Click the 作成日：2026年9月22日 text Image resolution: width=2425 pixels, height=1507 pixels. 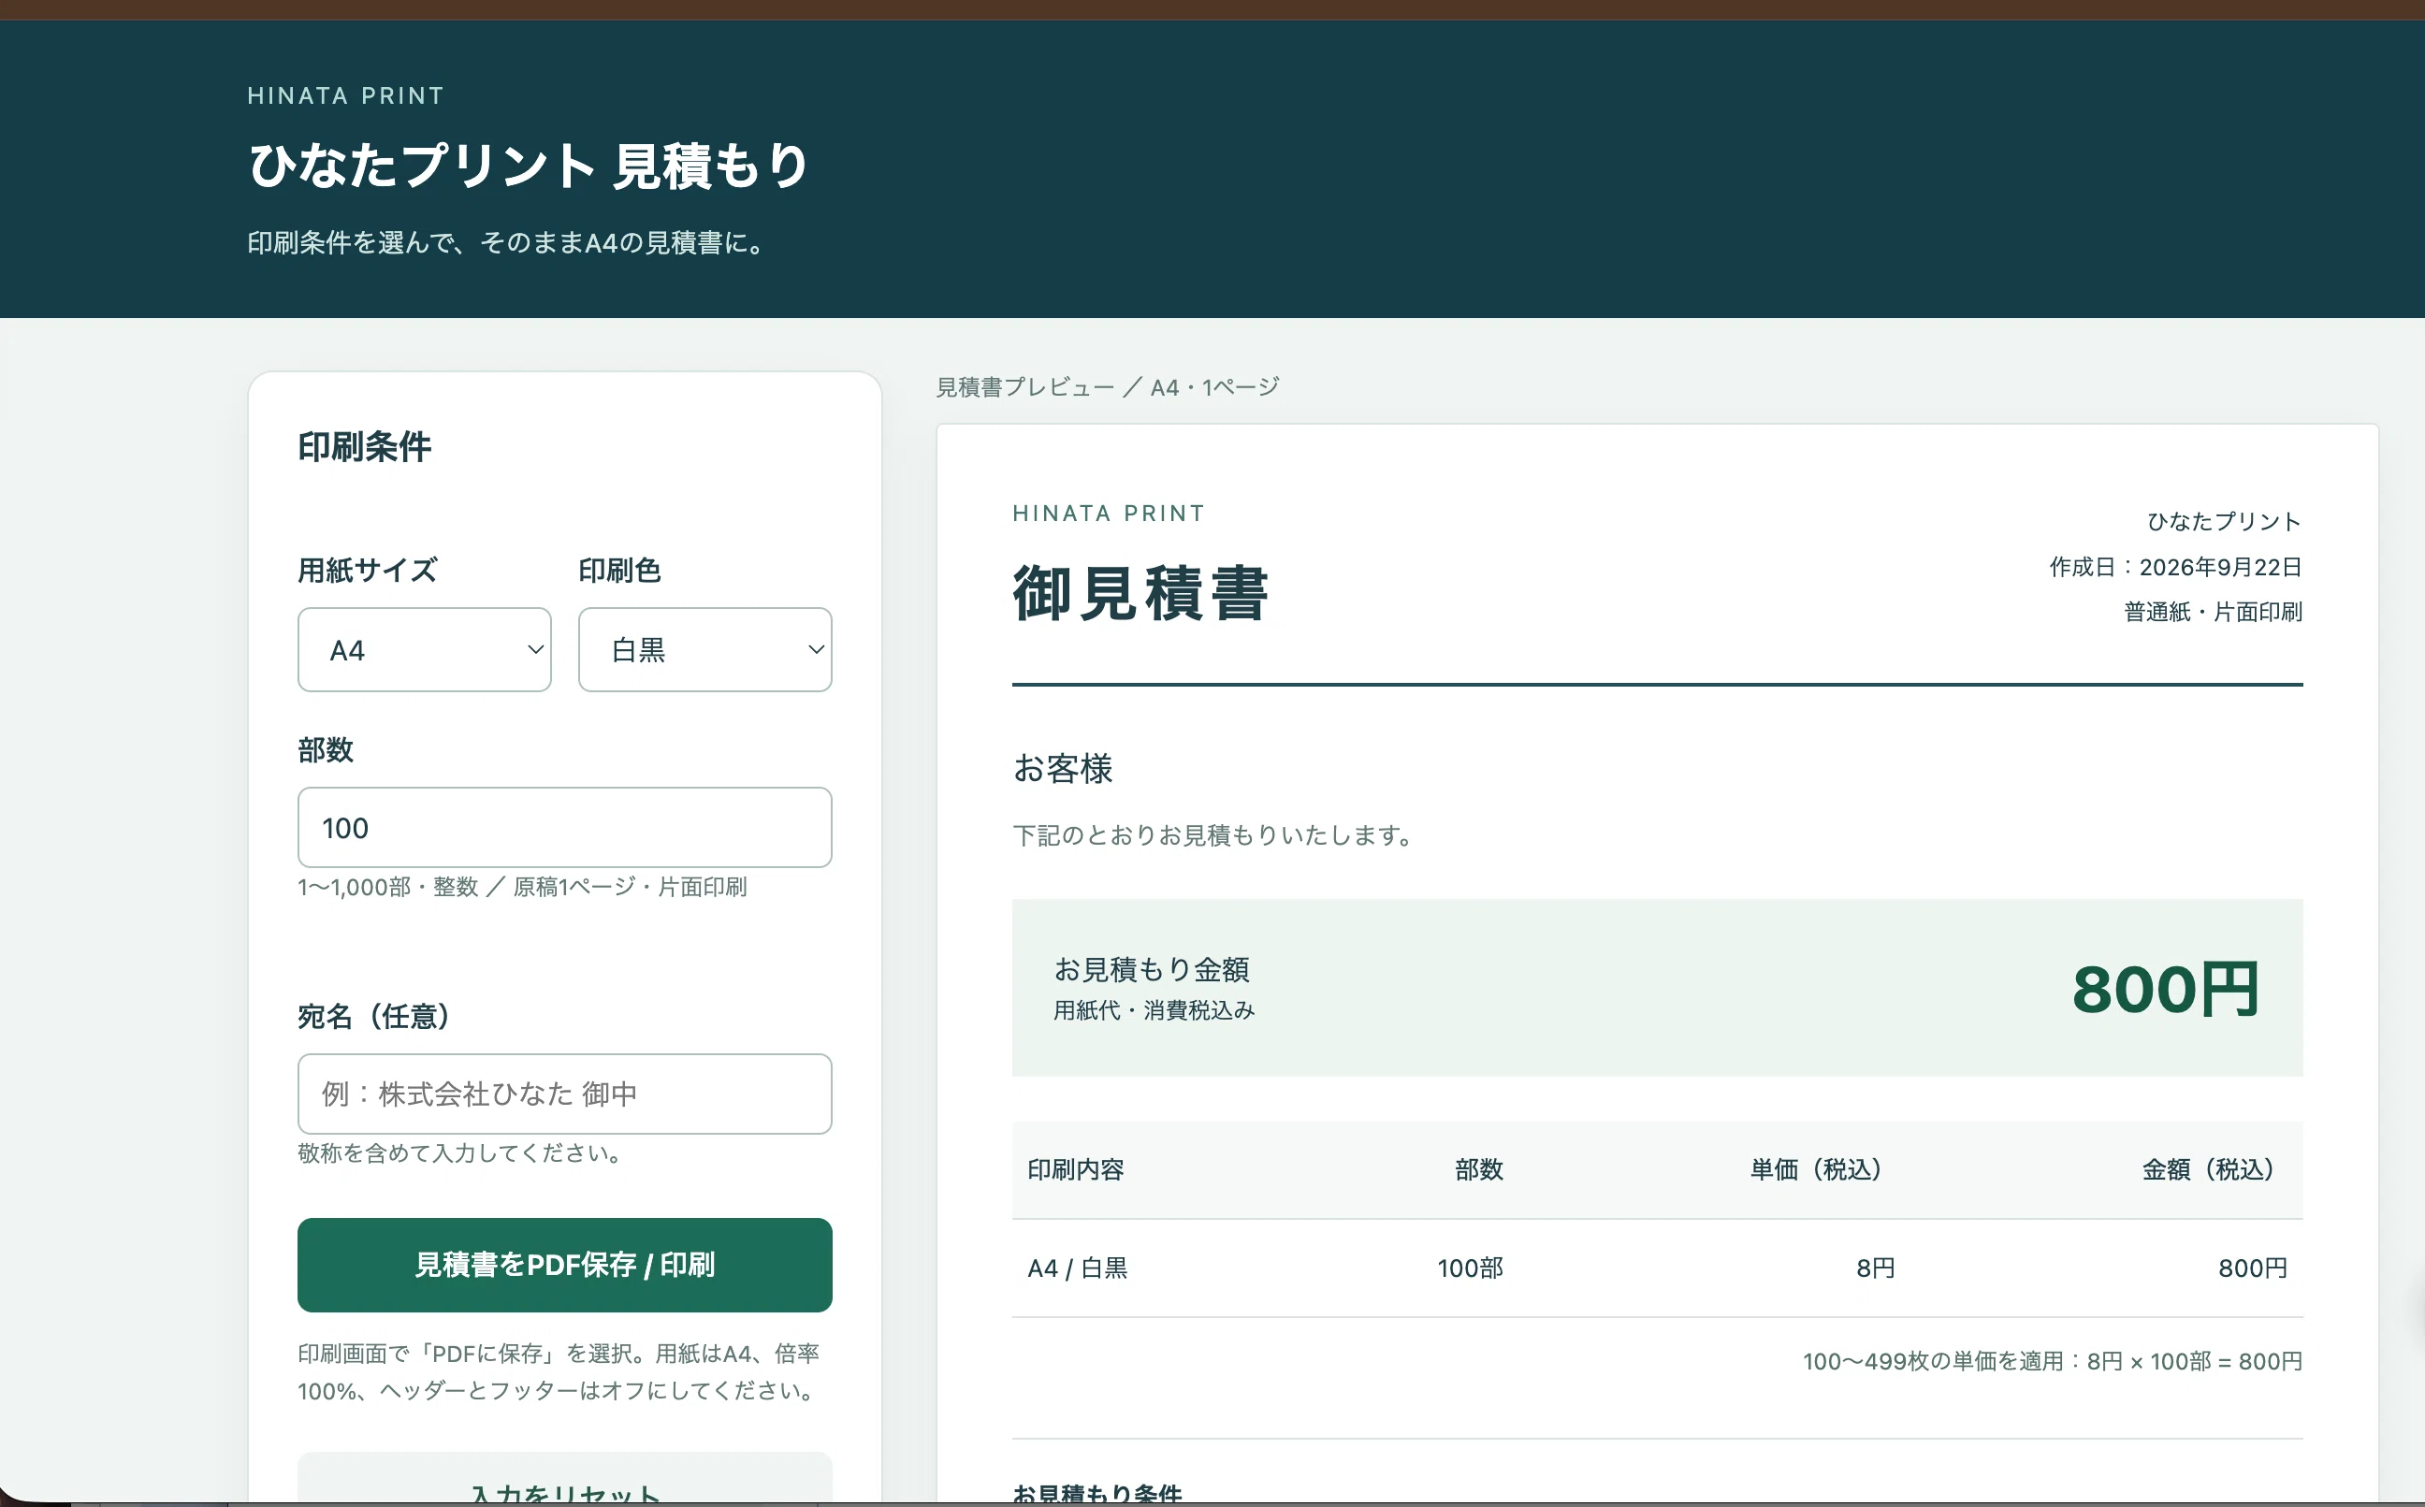(2176, 567)
